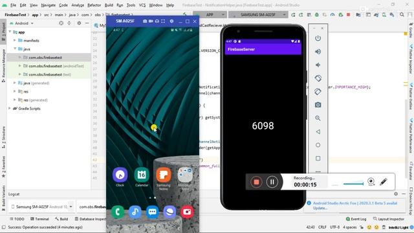Viewport: 414px width, 233px height.
Task: Click the UTF-8 encoding in status bar
Action: [334, 227]
